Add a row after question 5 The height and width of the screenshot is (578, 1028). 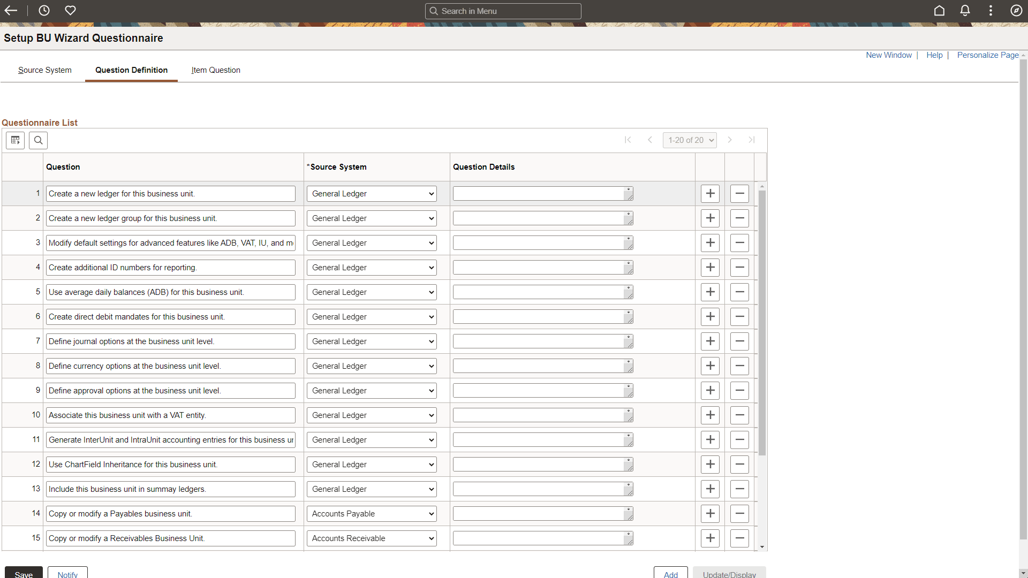coord(710,292)
